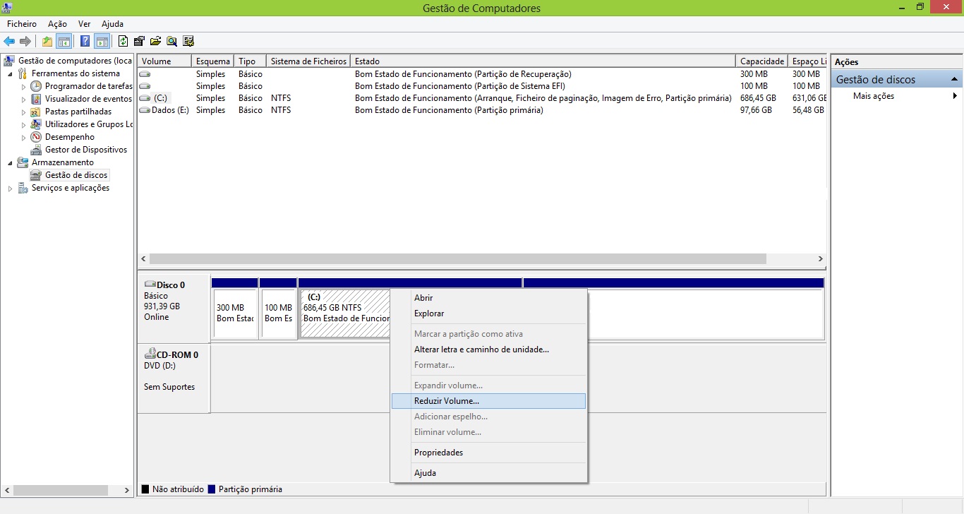
Task: Click the Back navigation arrow
Action: (x=9, y=41)
